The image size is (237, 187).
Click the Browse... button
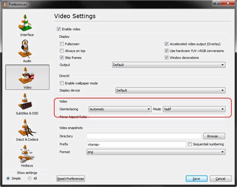214,136
